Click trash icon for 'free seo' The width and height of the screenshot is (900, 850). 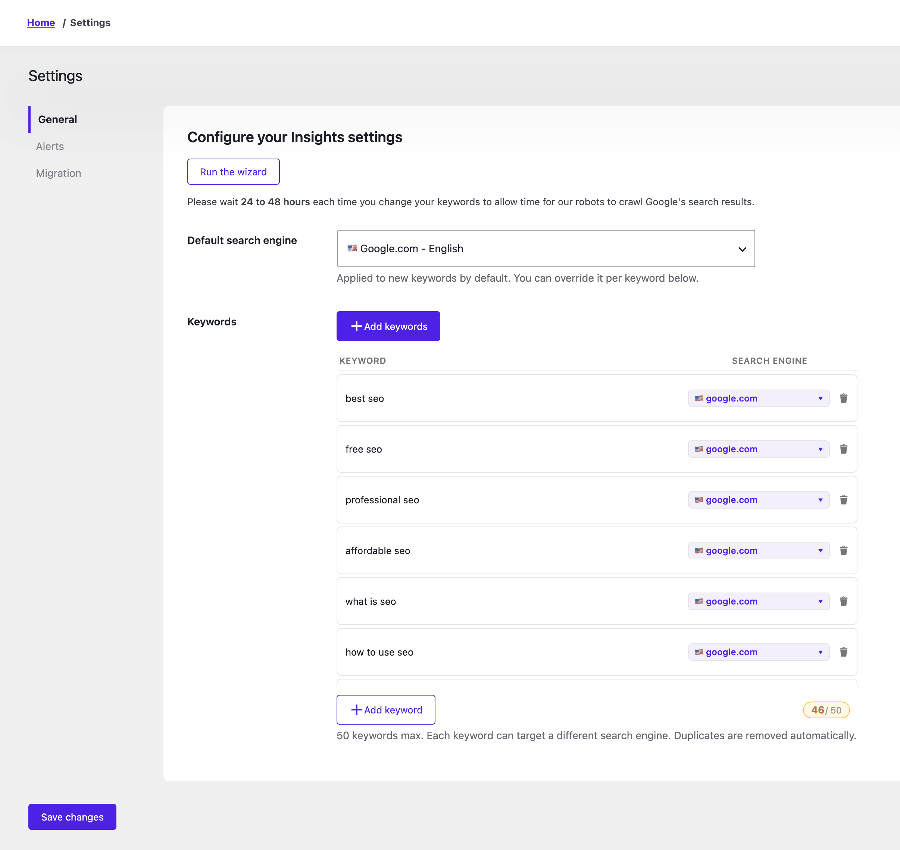point(843,449)
